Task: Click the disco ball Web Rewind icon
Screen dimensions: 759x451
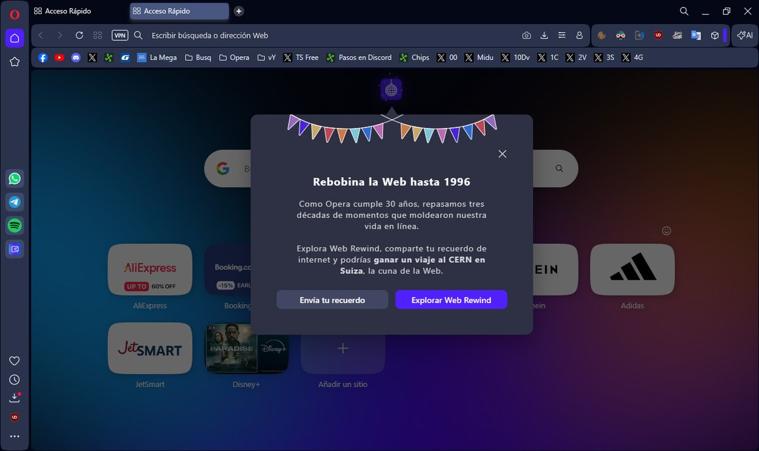Action: point(392,89)
